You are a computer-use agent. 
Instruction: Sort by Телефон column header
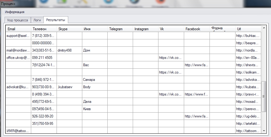[x=44, y=29]
